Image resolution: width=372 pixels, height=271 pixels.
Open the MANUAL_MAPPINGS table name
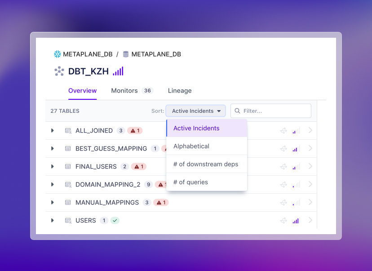tap(107, 203)
